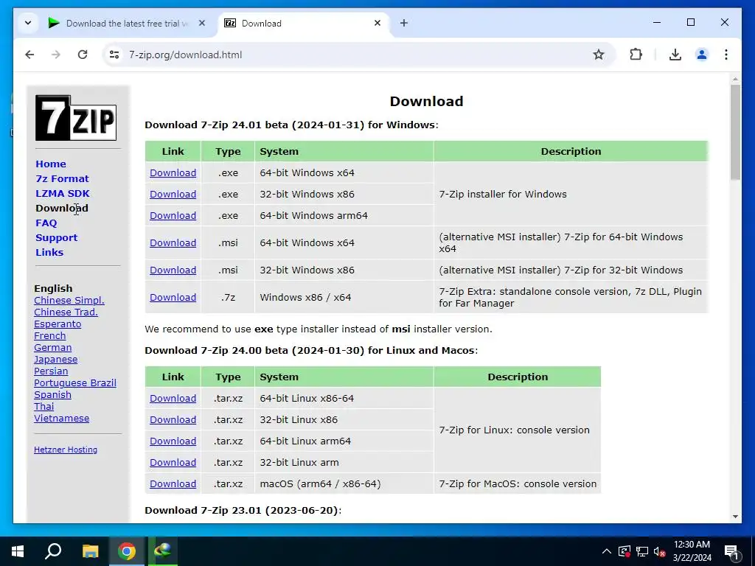Switch language to Vietnamese
This screenshot has width=755, height=566.
(62, 419)
